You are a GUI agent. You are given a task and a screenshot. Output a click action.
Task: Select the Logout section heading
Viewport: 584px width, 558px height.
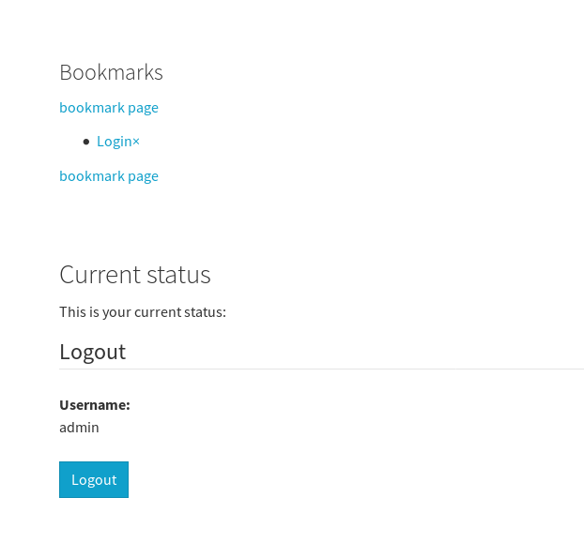[x=92, y=352]
